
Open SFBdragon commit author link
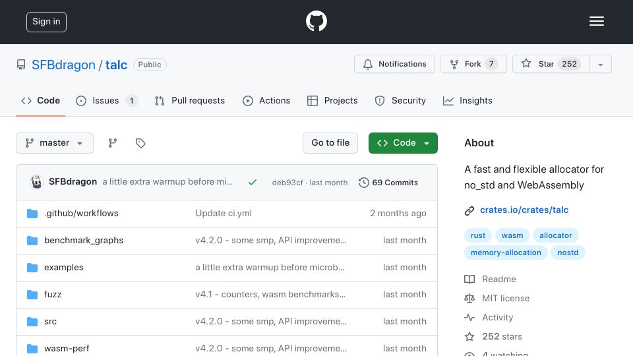tap(73, 182)
